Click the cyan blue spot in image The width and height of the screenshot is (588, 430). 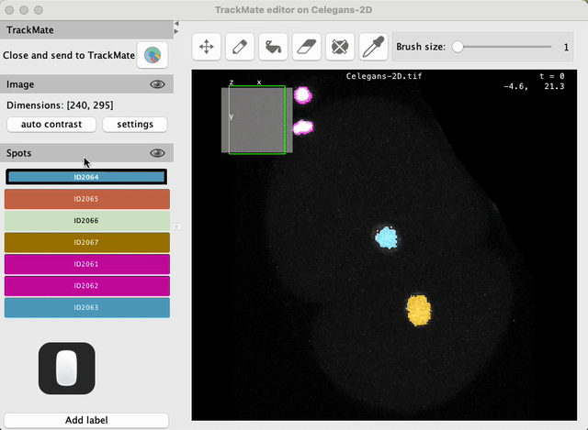(386, 237)
